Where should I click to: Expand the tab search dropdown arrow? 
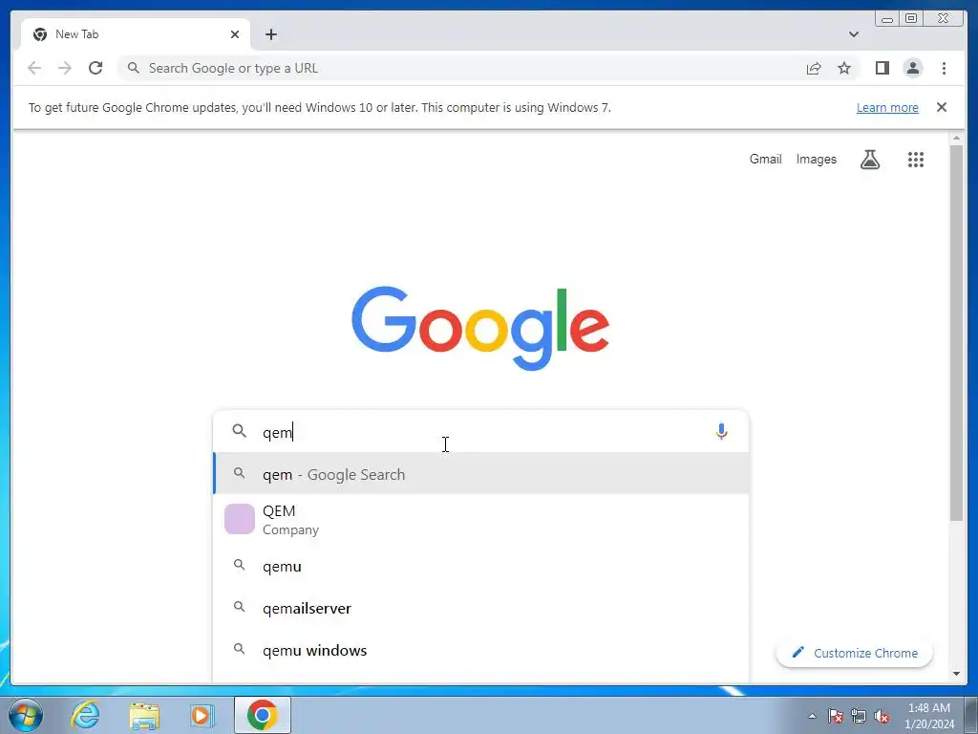[x=854, y=34]
